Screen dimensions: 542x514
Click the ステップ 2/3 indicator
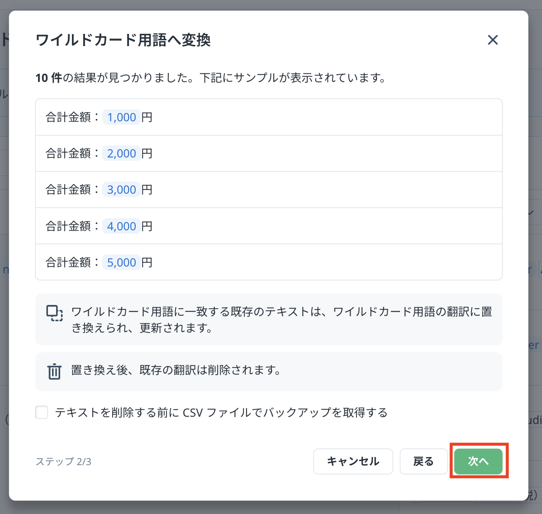pyautogui.click(x=63, y=462)
